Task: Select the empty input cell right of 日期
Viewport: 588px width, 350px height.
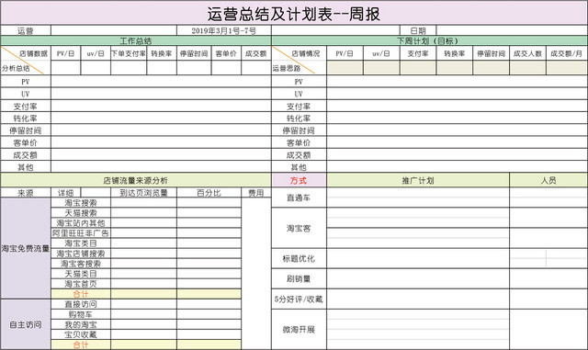Action: pos(512,30)
